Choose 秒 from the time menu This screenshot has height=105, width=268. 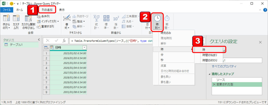[x=174, y=60]
